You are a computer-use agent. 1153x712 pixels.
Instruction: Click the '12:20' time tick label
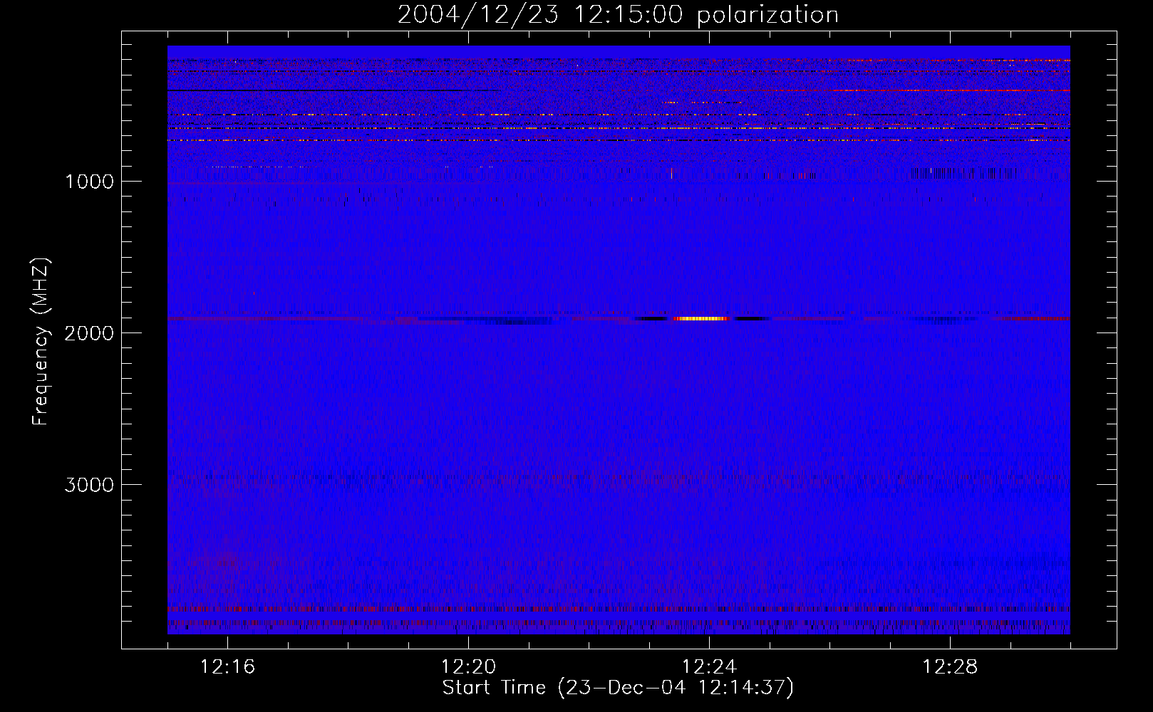[468, 667]
